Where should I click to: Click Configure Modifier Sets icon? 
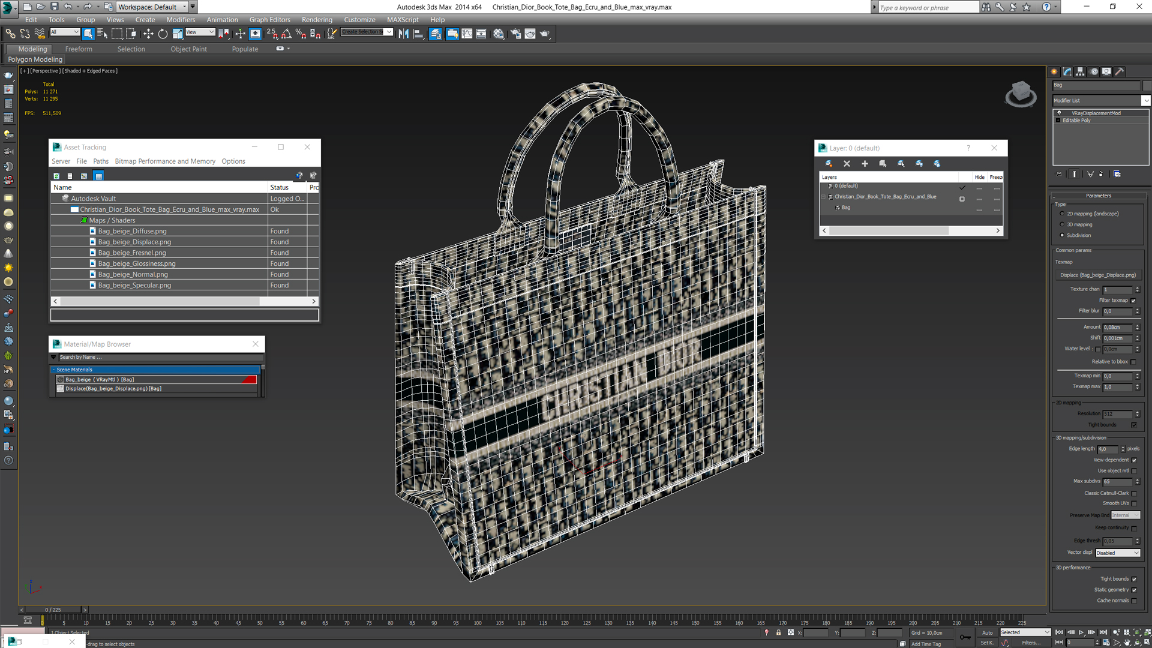tap(1117, 174)
